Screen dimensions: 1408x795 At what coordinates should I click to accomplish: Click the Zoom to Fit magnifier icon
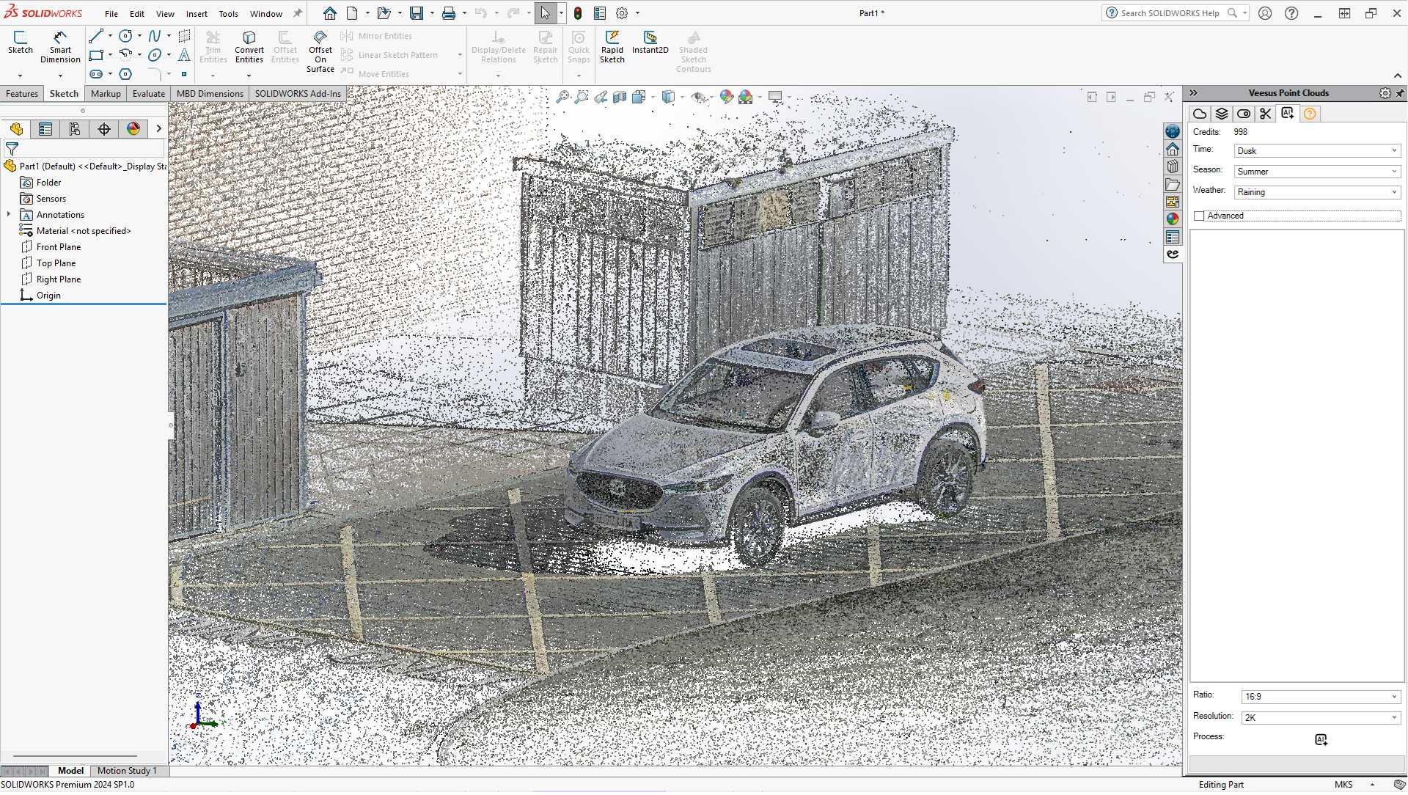point(563,96)
